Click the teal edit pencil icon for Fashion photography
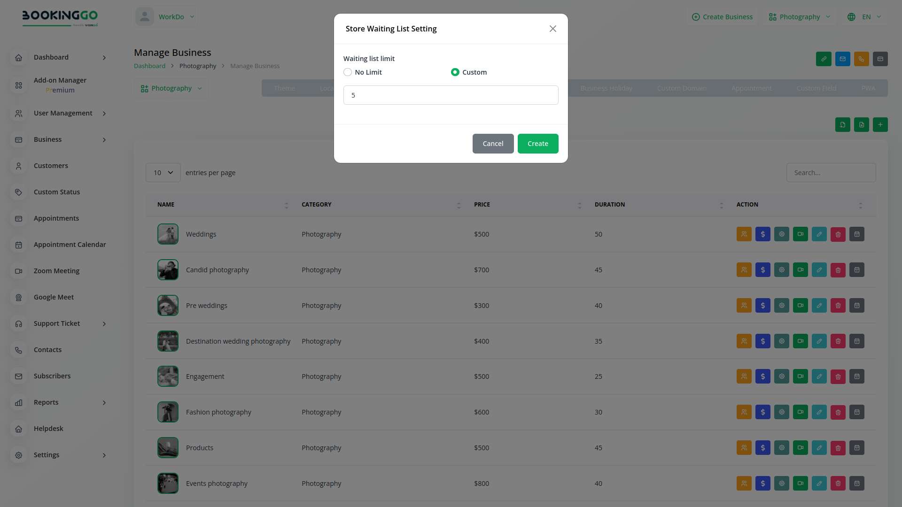Screen dimensions: 902x507 point(819,412)
